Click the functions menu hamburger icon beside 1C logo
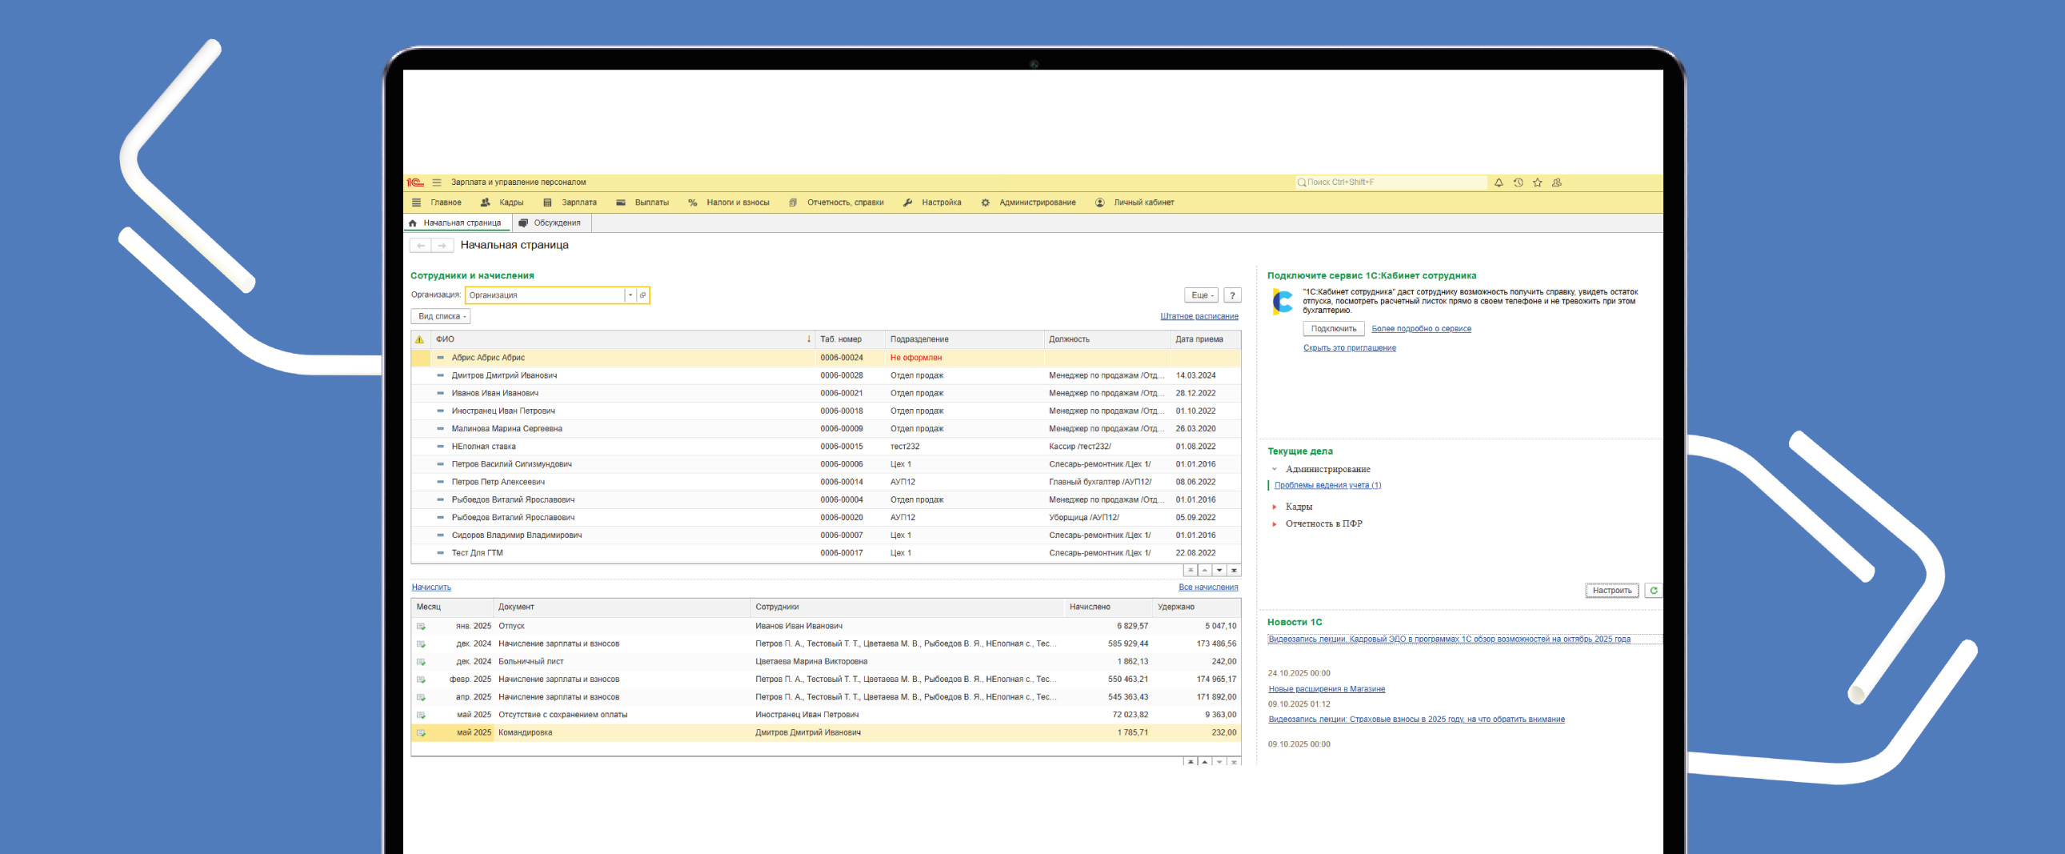Image resolution: width=2065 pixels, height=854 pixels. 437,182
